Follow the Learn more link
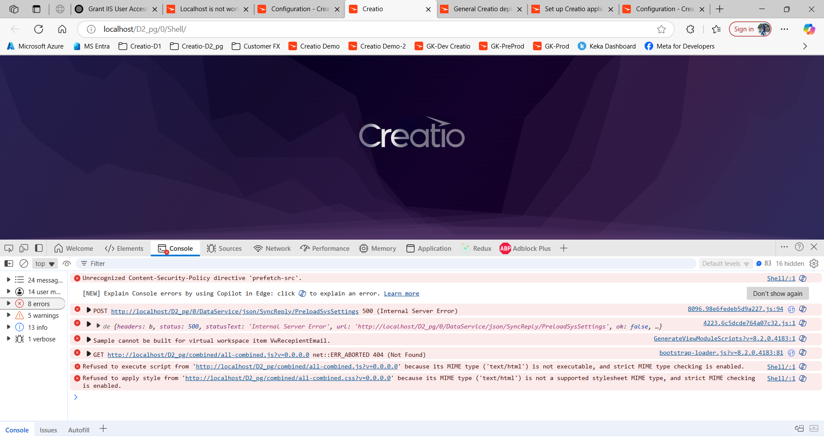824x438 pixels. pos(402,294)
